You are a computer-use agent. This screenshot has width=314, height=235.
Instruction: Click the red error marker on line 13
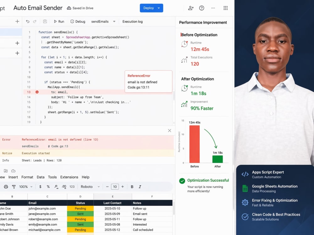[37, 92]
